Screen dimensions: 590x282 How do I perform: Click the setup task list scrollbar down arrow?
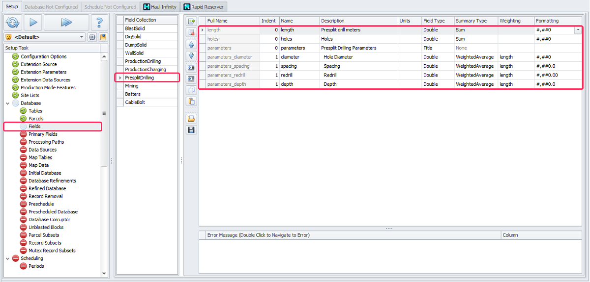coord(104,273)
